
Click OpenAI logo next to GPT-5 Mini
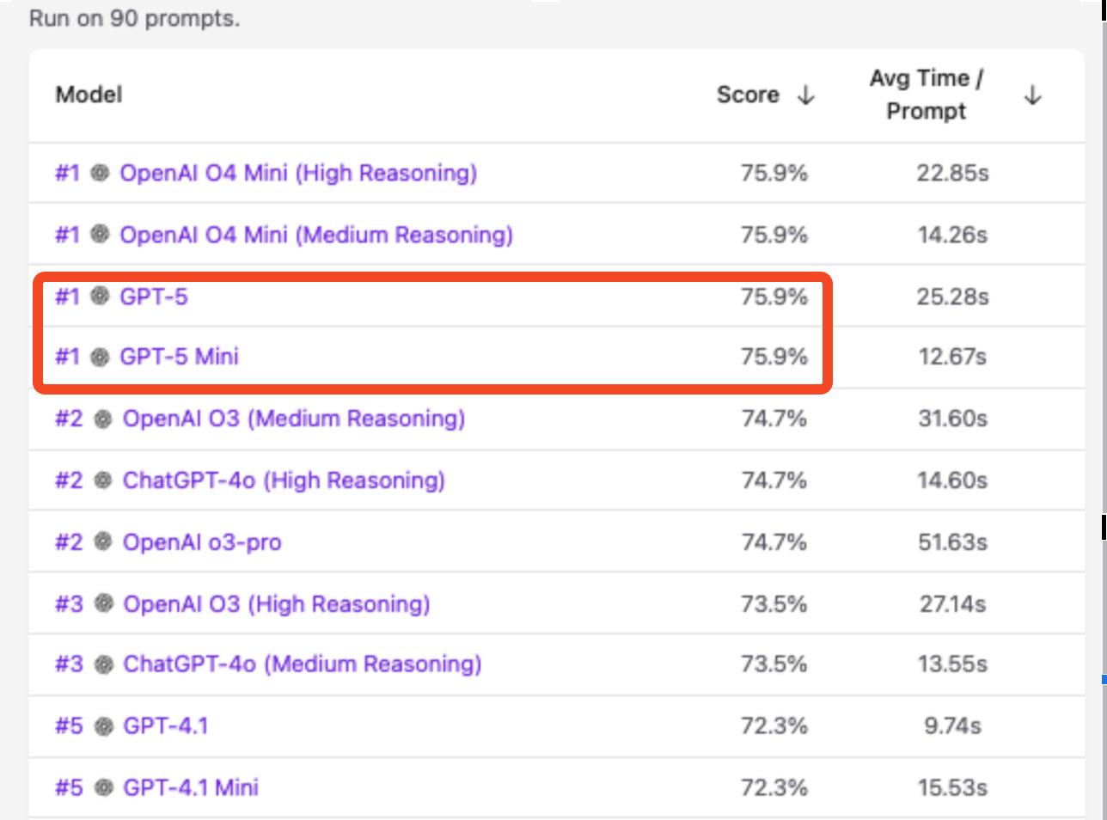pyautogui.click(x=100, y=357)
